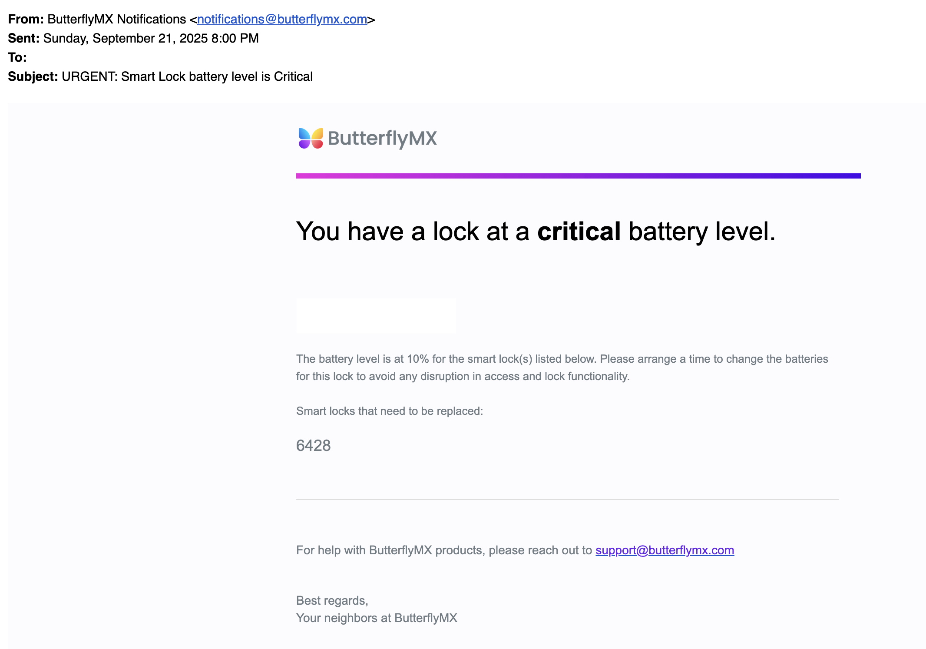Click the pink-to-purple gradient bar
The width and height of the screenshot is (926, 649).
pyautogui.click(x=578, y=176)
